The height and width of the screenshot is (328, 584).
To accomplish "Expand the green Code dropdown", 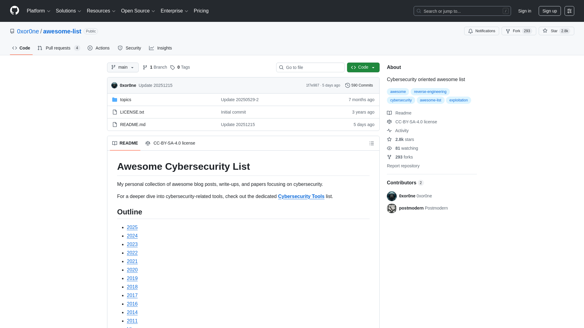I will point(363,67).
